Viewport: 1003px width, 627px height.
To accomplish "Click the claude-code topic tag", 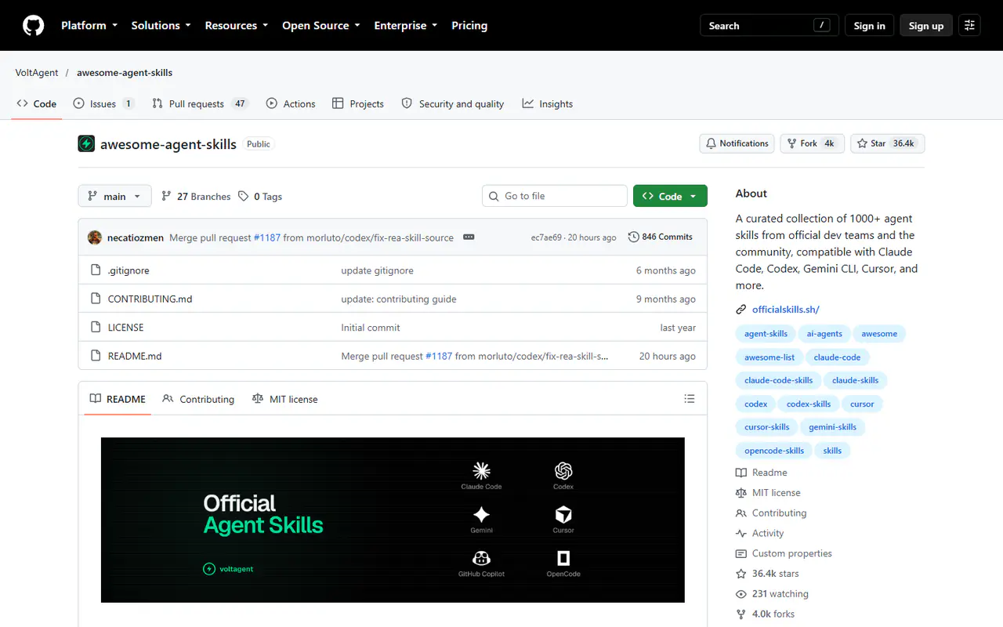I will point(837,357).
